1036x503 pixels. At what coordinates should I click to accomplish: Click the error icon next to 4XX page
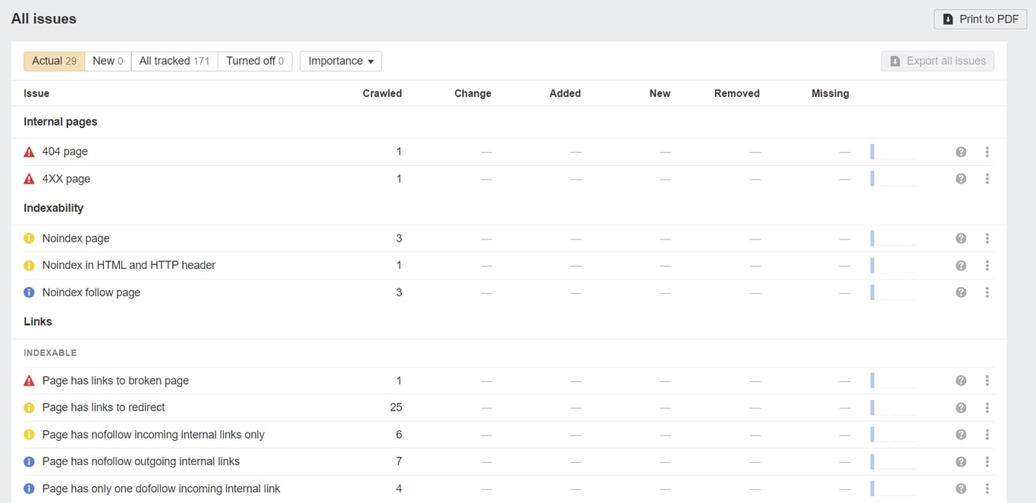[x=29, y=178]
